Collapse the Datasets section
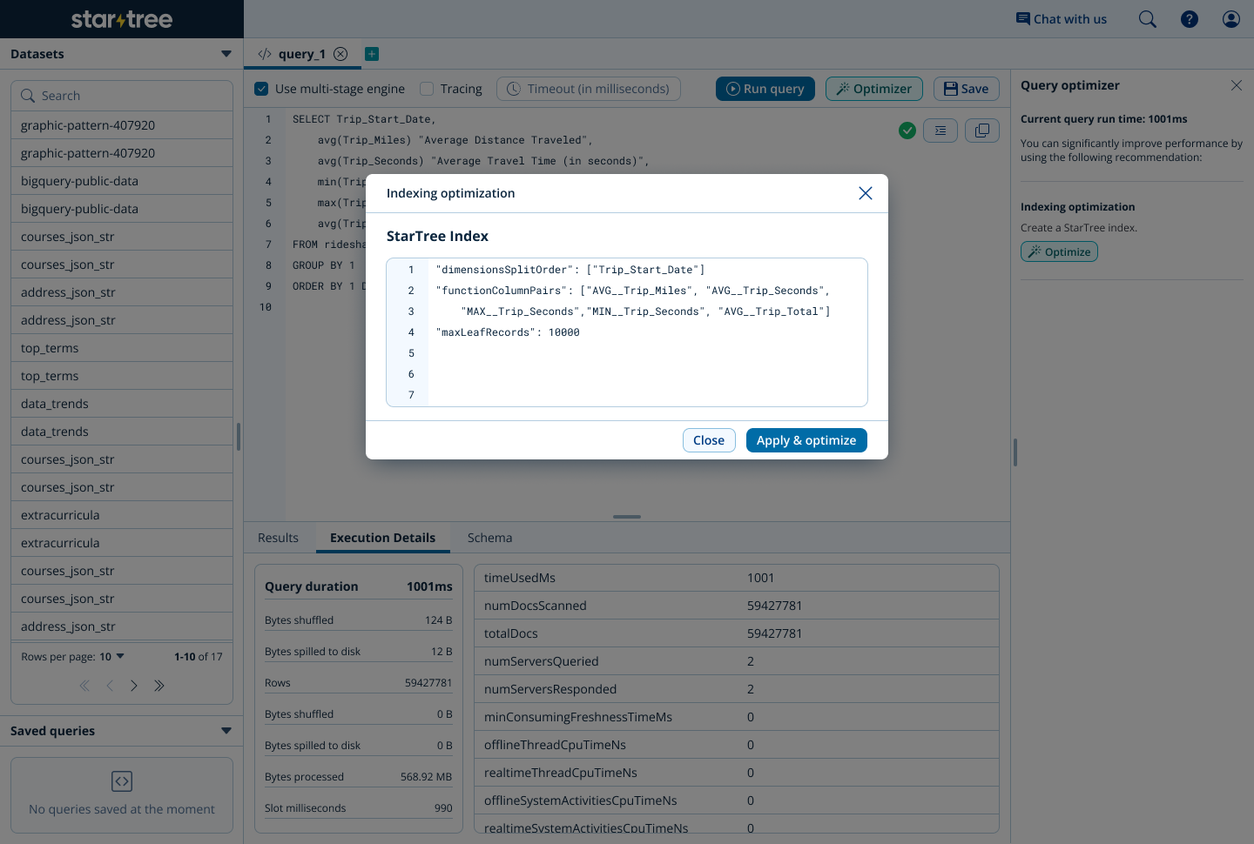The width and height of the screenshot is (1254, 844). [x=226, y=54]
